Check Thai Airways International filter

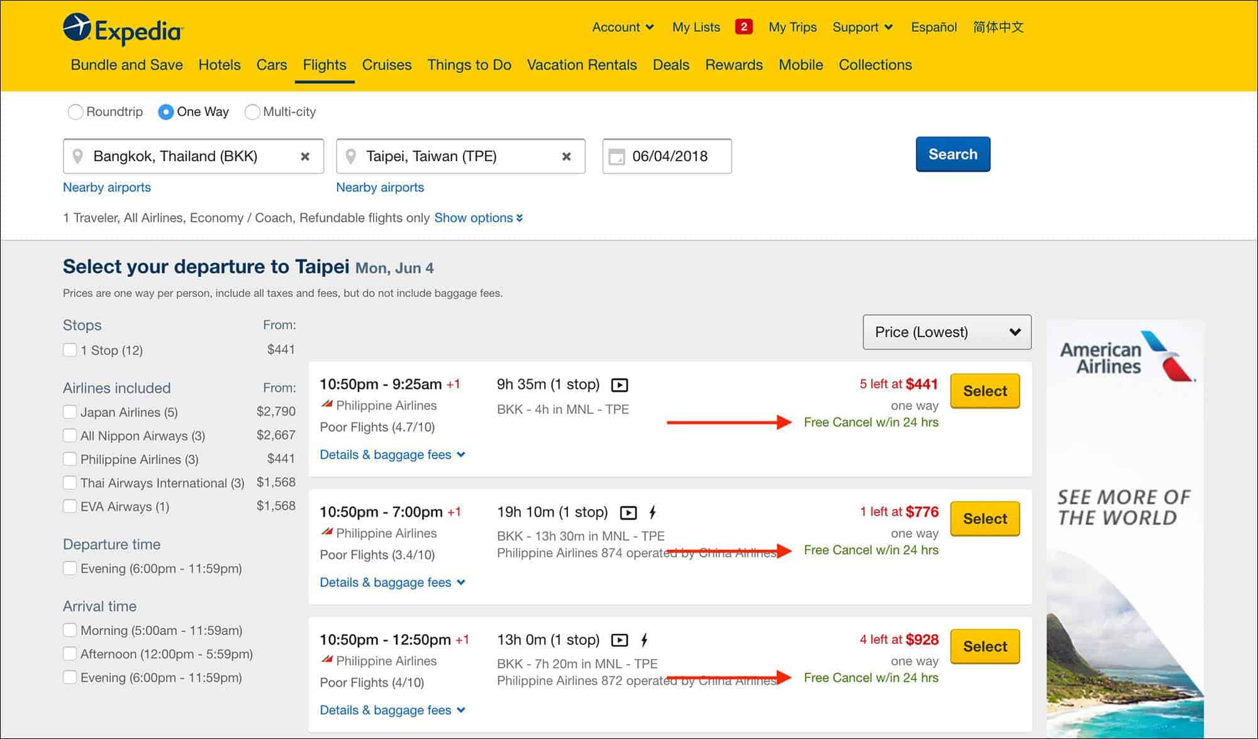pos(70,482)
